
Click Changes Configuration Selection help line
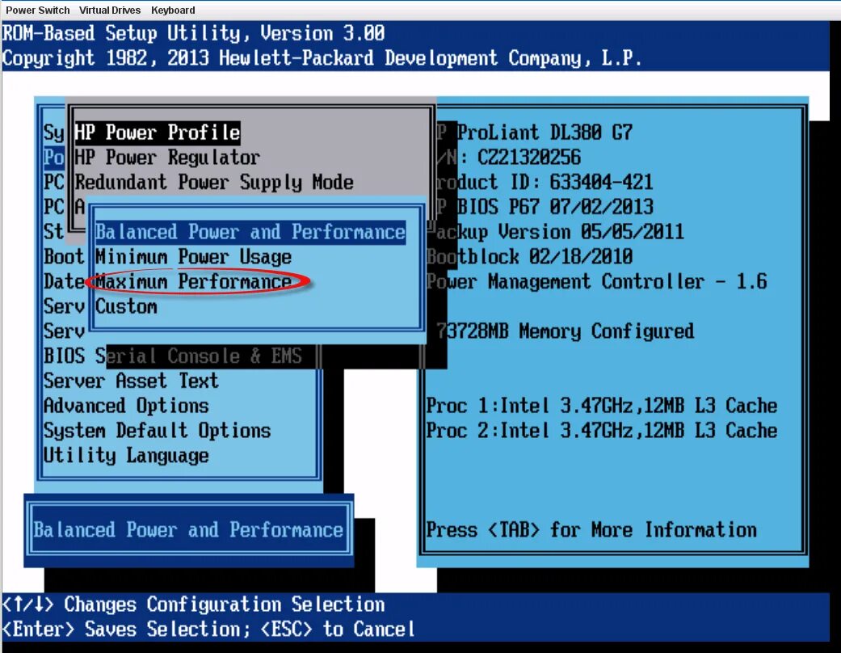[x=193, y=605]
